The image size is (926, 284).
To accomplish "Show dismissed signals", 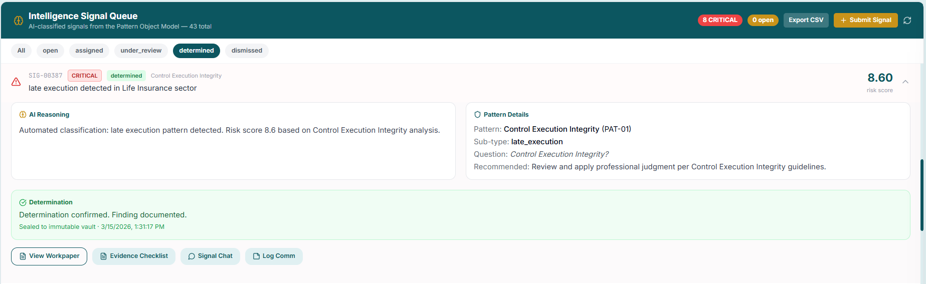I will click(247, 51).
